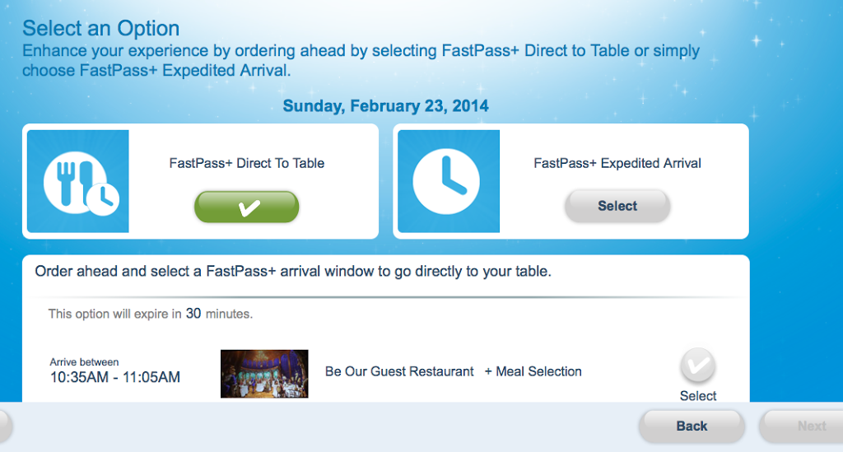Select the 10:35AM - 11:05AM arrival window

(115, 377)
